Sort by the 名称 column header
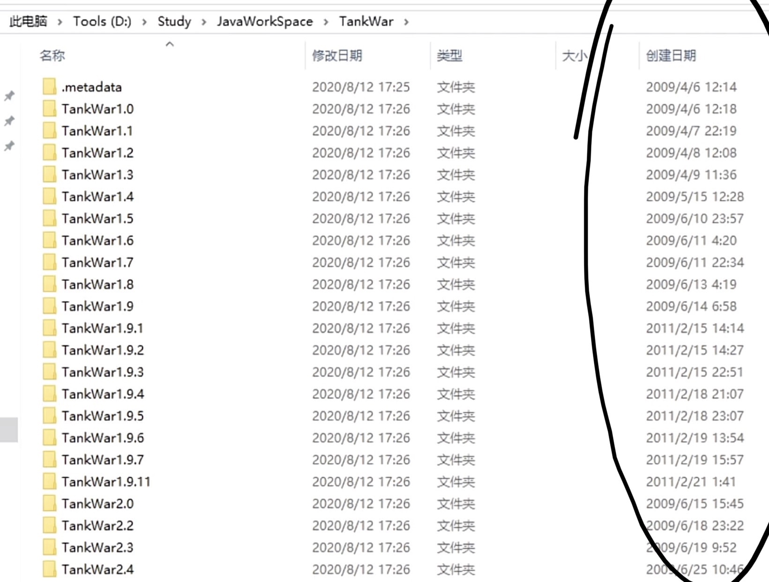This screenshot has height=582, width=769. click(52, 56)
